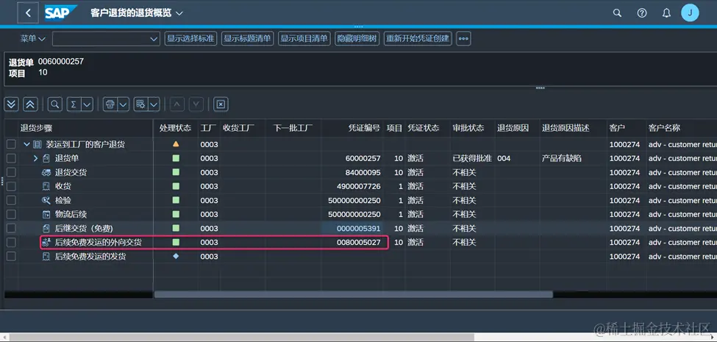Screen dimensions: 717x342
Task: Click document number 0000005391 link
Action: (x=359, y=228)
